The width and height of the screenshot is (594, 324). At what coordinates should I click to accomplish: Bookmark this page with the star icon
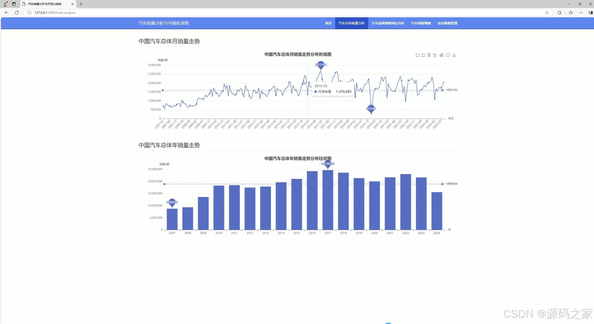pos(547,13)
